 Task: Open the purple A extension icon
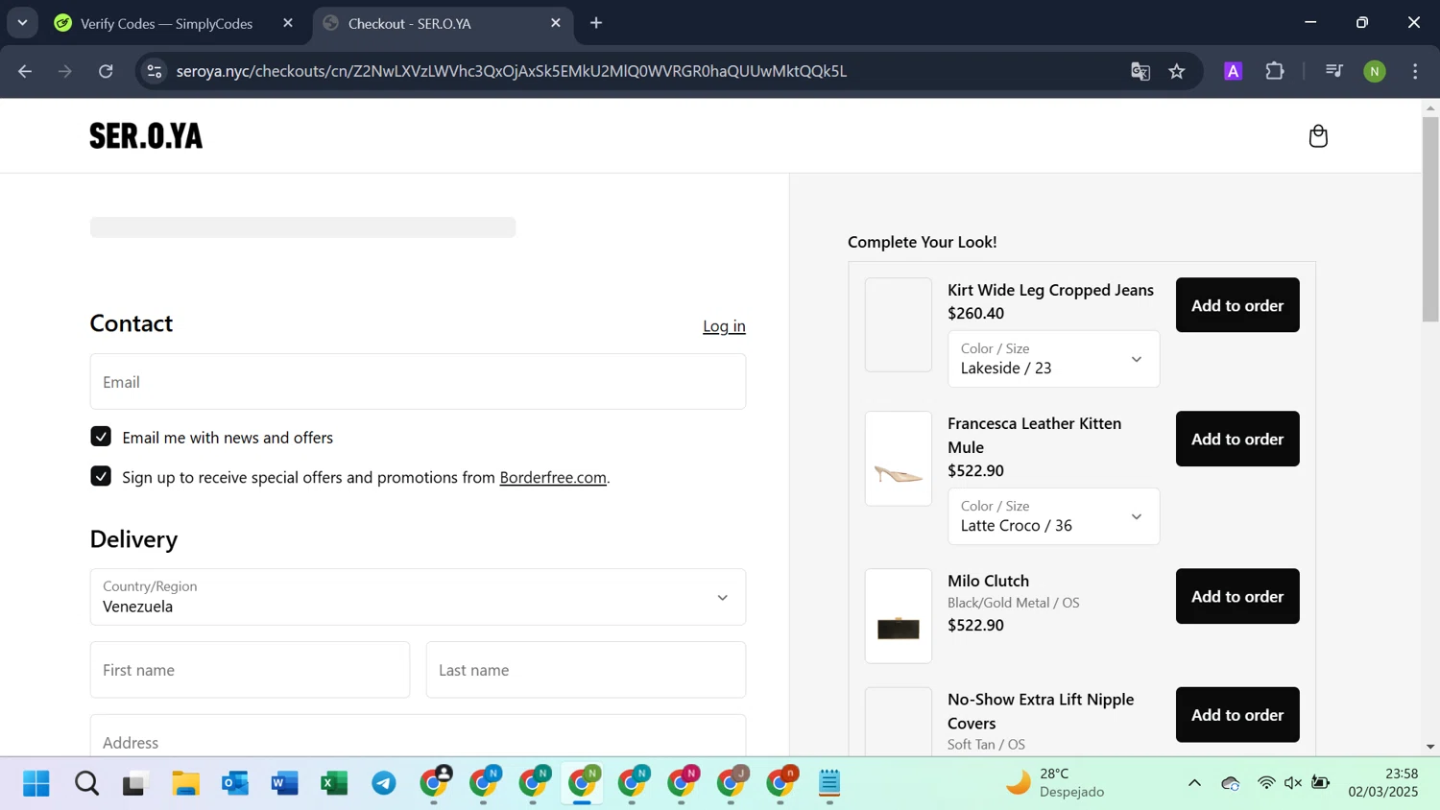tap(1234, 71)
